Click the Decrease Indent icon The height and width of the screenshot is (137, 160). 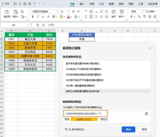coord(101,12)
